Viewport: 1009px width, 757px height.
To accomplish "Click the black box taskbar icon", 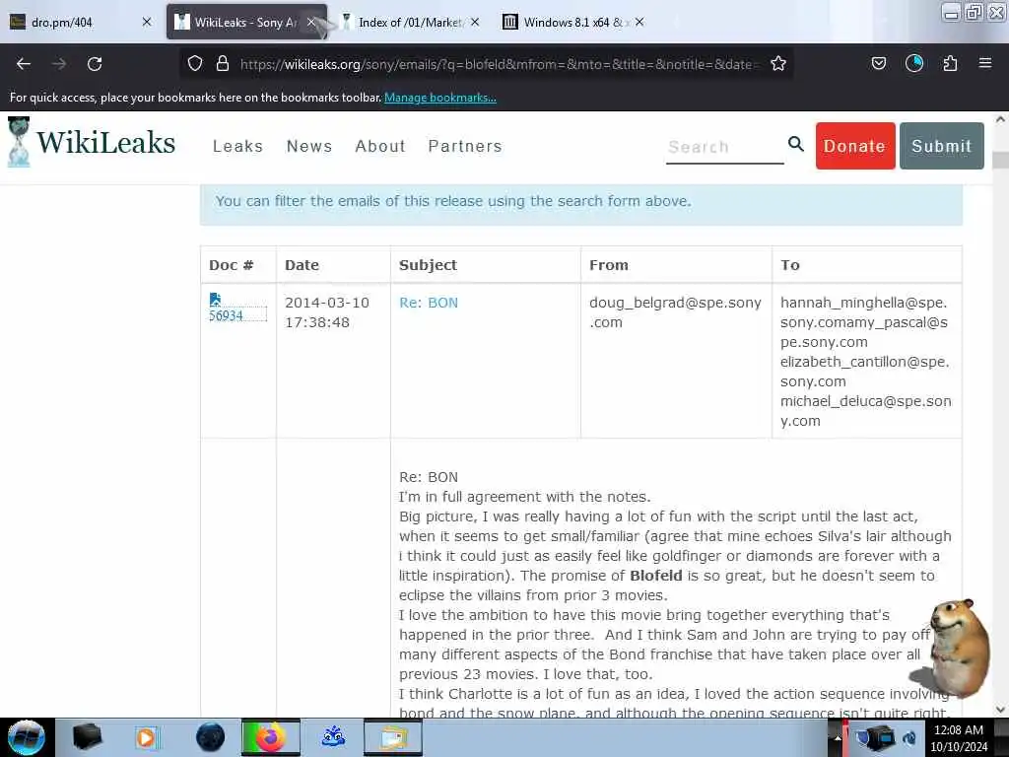I will (x=87, y=737).
